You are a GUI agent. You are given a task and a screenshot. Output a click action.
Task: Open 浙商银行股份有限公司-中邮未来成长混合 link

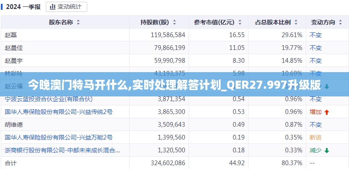coord(62,151)
